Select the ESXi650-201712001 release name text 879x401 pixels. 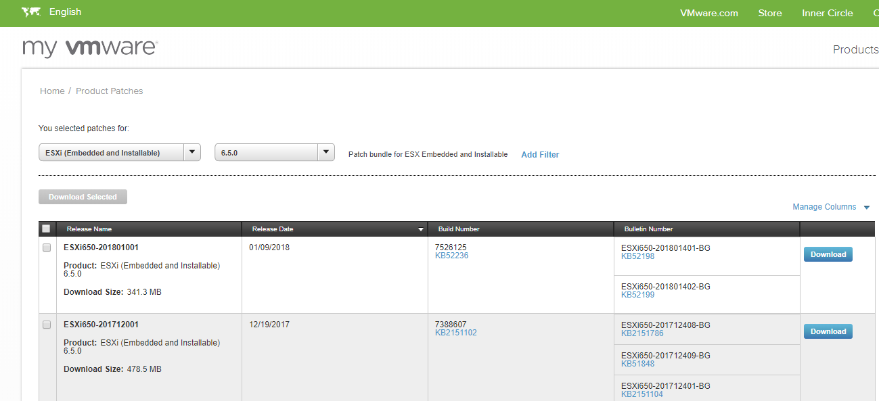click(101, 325)
